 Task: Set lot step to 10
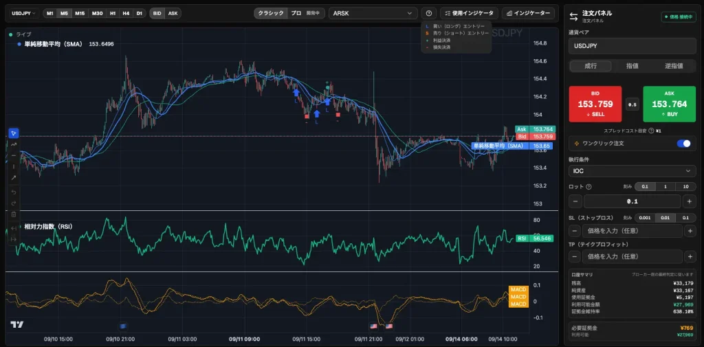point(685,187)
